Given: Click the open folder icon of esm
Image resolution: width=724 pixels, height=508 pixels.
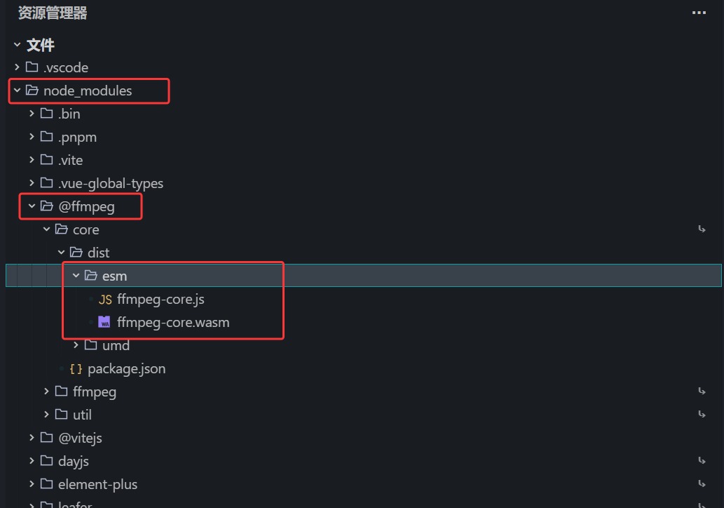Looking at the screenshot, I should pyautogui.click(x=90, y=276).
